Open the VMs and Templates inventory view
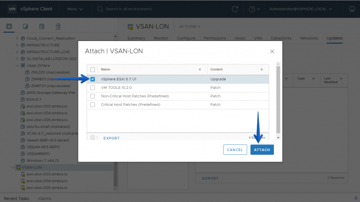Image resolution: width=360 pixels, height=202 pixels. coord(25,26)
